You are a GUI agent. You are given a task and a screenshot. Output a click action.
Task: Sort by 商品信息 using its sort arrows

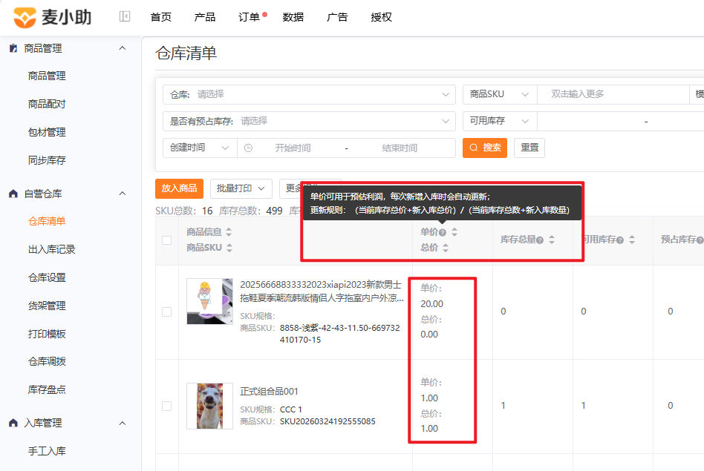point(229,232)
